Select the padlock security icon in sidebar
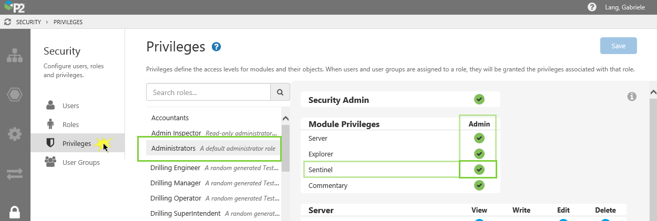 [x=14, y=212]
